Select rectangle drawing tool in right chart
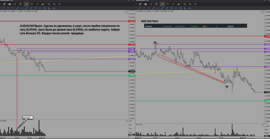270x139 pixels. coord(181,8)
